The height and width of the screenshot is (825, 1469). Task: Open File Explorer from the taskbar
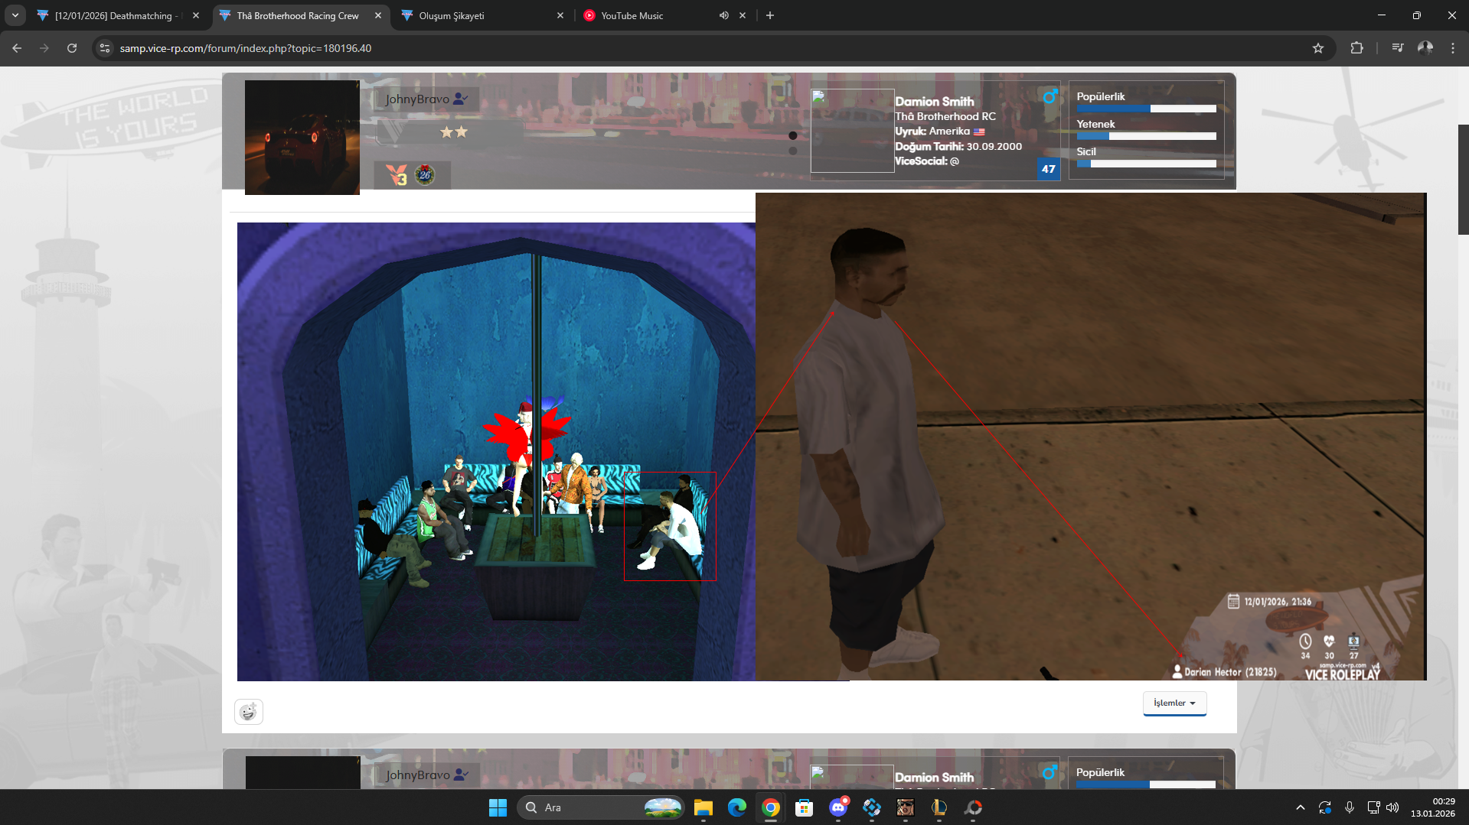[703, 807]
